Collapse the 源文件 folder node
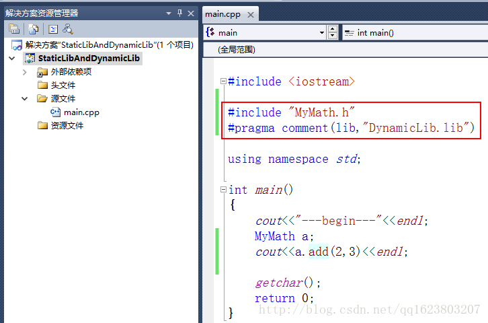Image resolution: width=488 pixels, height=323 pixels. (25, 99)
